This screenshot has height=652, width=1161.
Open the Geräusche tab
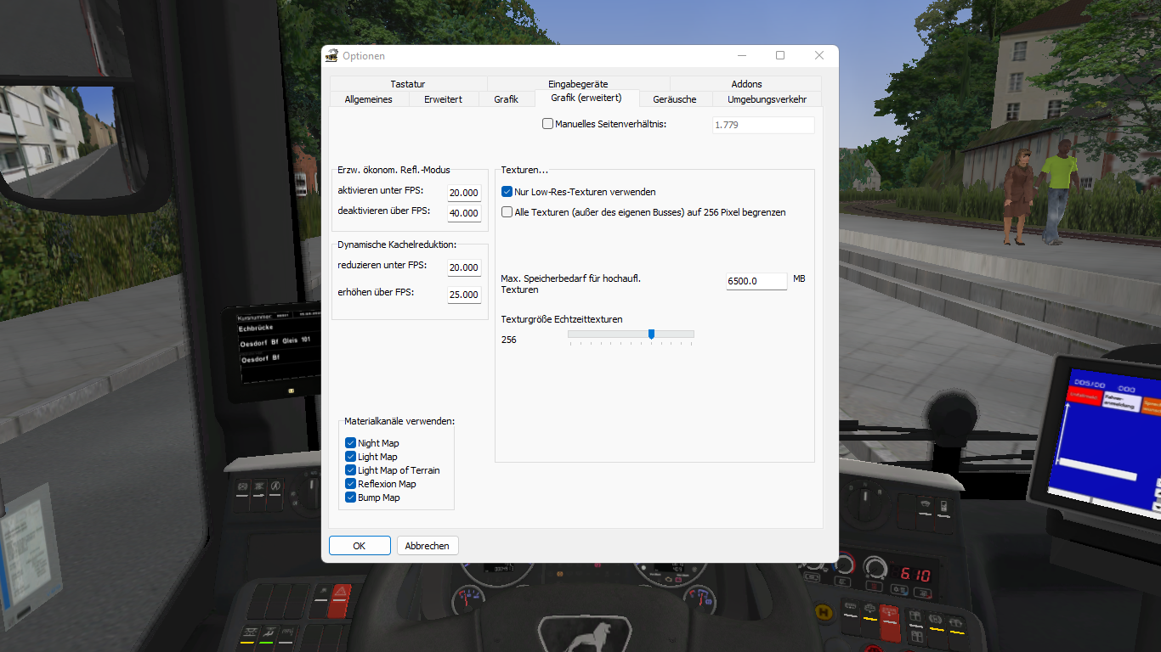pyautogui.click(x=675, y=99)
